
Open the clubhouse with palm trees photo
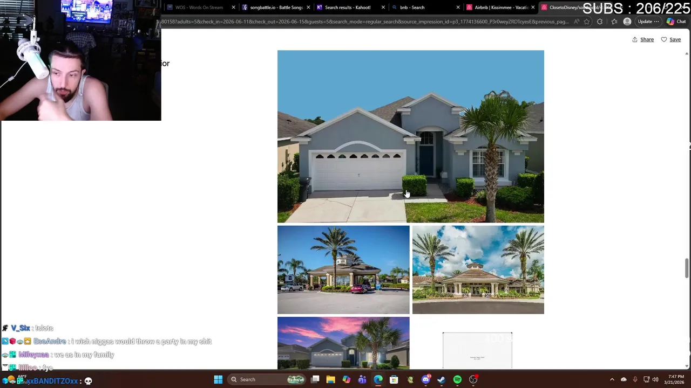(x=478, y=269)
